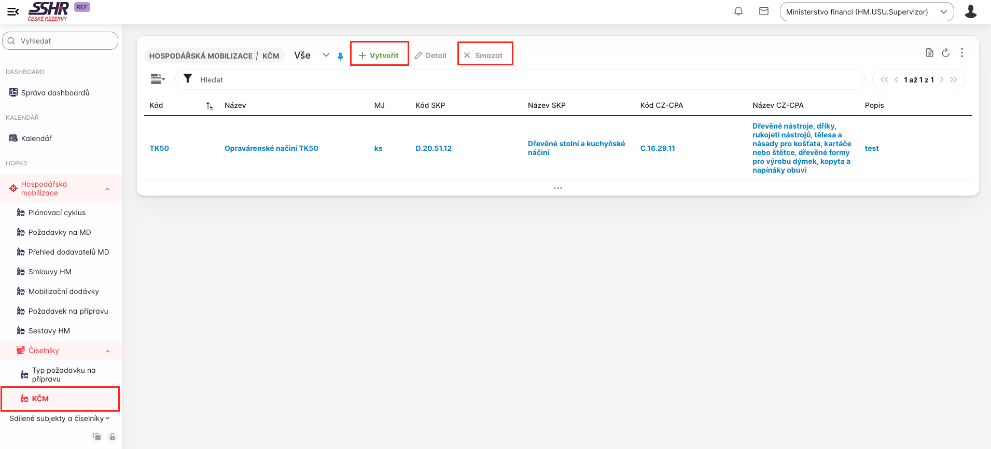Open Plánovací cyklus menu item
This screenshot has width=991, height=449.
click(x=57, y=213)
